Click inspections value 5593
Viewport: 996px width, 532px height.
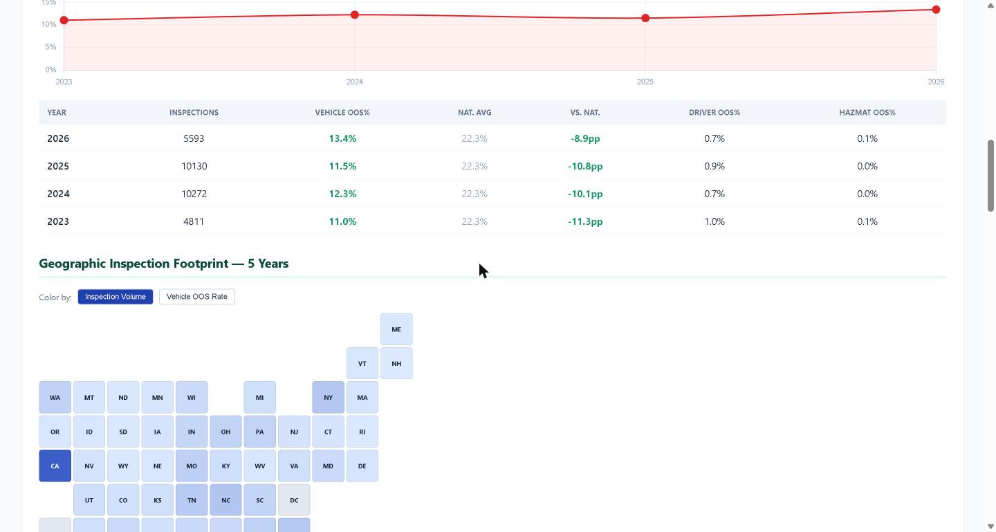194,138
